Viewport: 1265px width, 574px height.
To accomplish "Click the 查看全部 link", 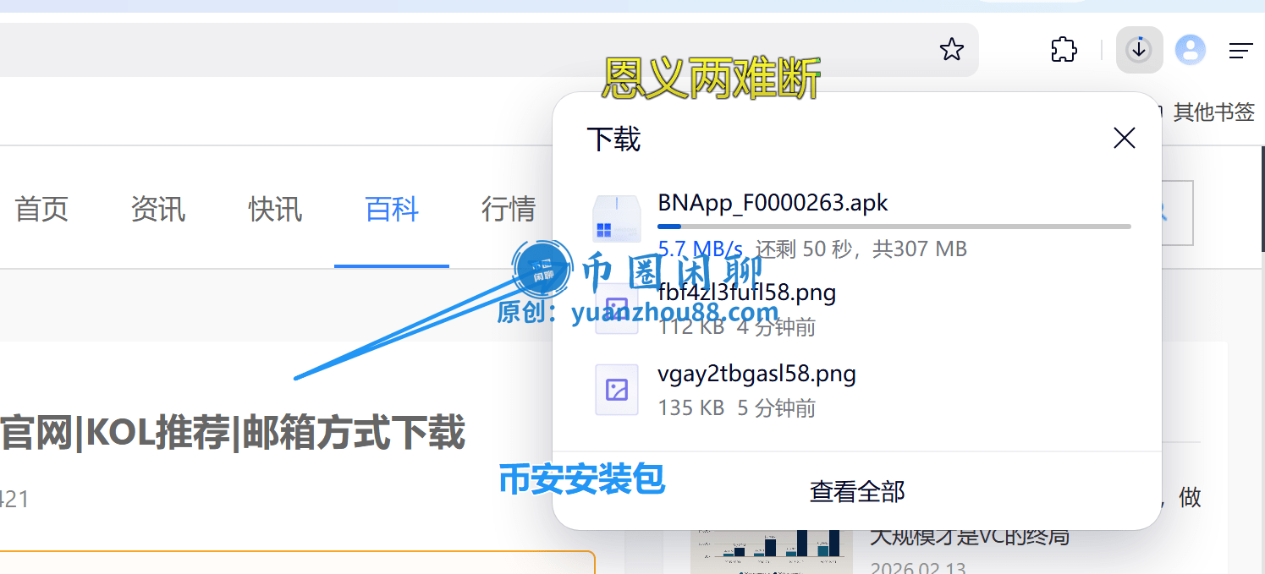I will click(x=856, y=490).
